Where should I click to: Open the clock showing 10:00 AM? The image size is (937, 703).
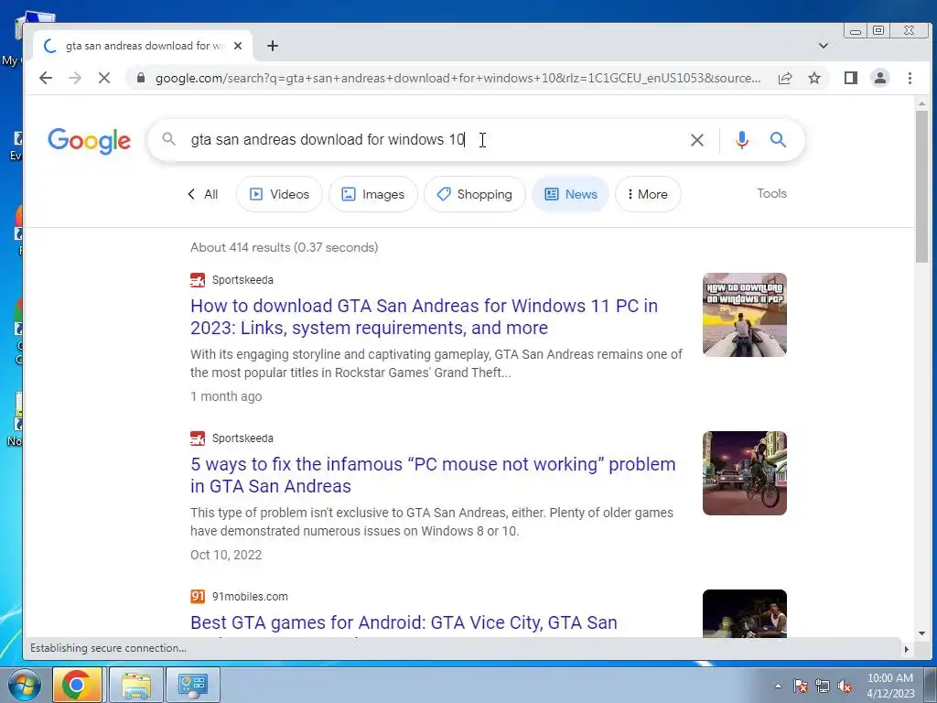[x=889, y=685]
